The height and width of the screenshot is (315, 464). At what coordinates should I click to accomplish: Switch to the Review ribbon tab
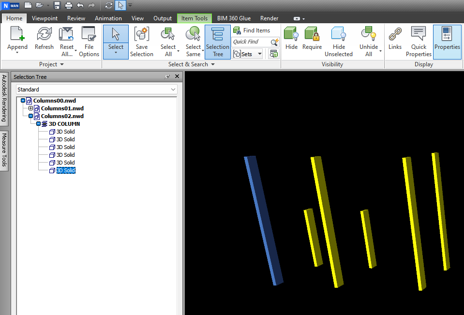tap(76, 18)
